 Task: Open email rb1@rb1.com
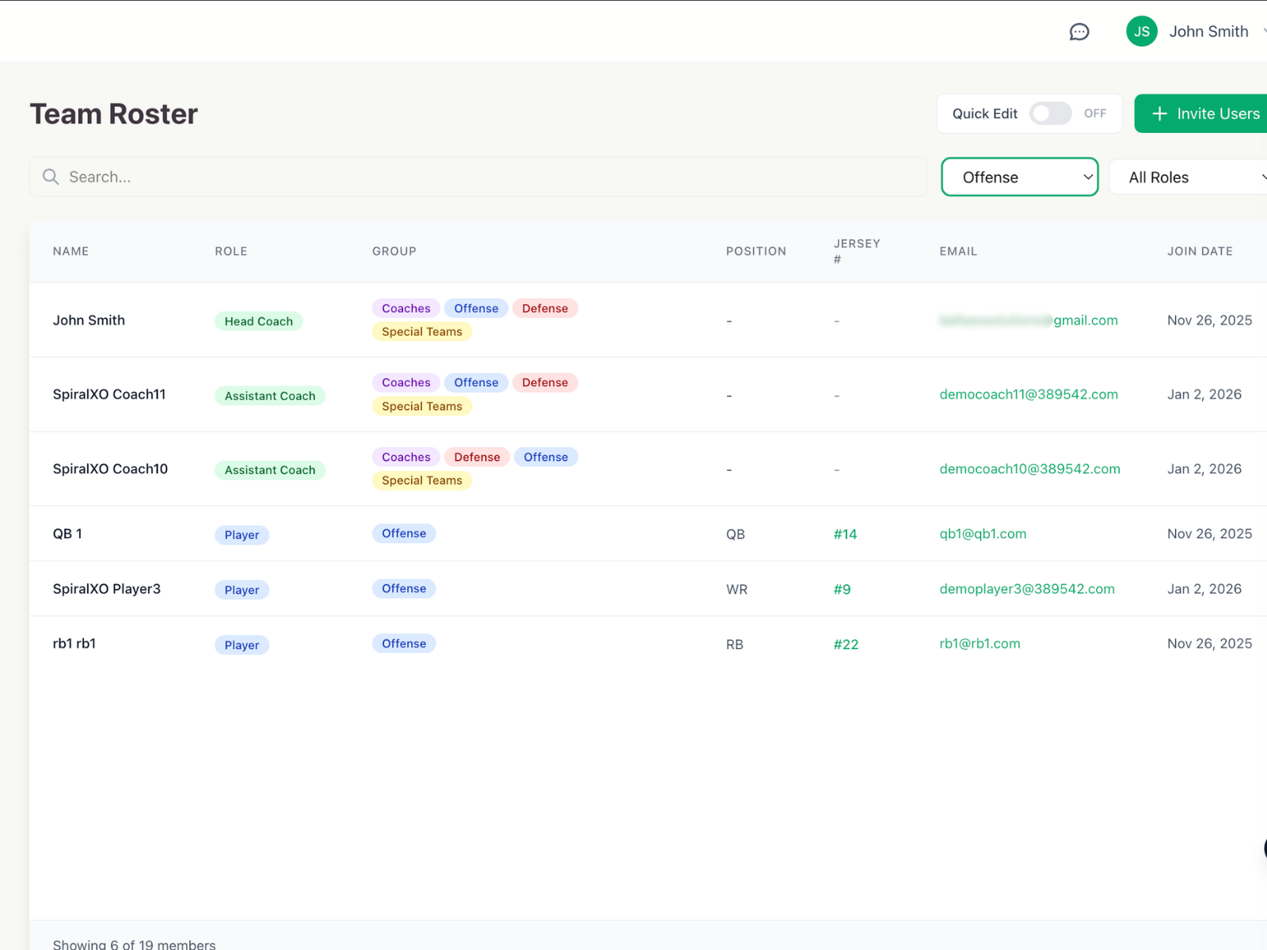(x=980, y=644)
